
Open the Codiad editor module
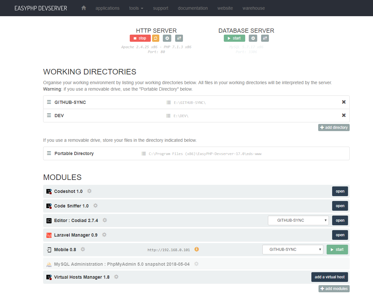pos(340,220)
